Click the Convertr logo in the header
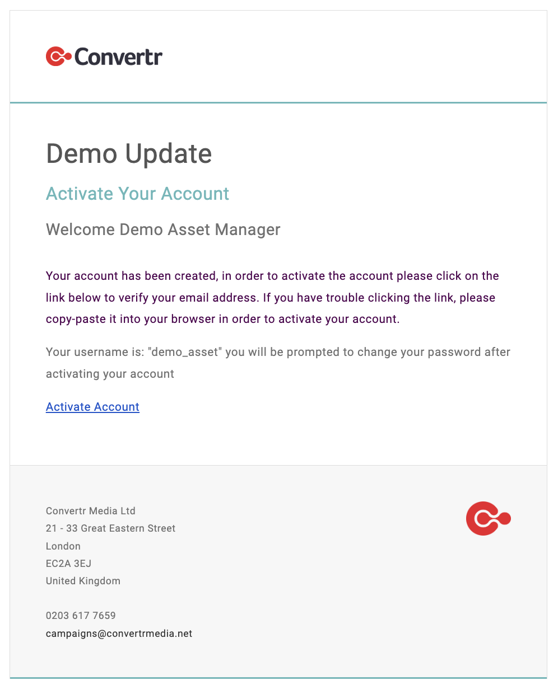The image size is (558, 685). tap(104, 57)
